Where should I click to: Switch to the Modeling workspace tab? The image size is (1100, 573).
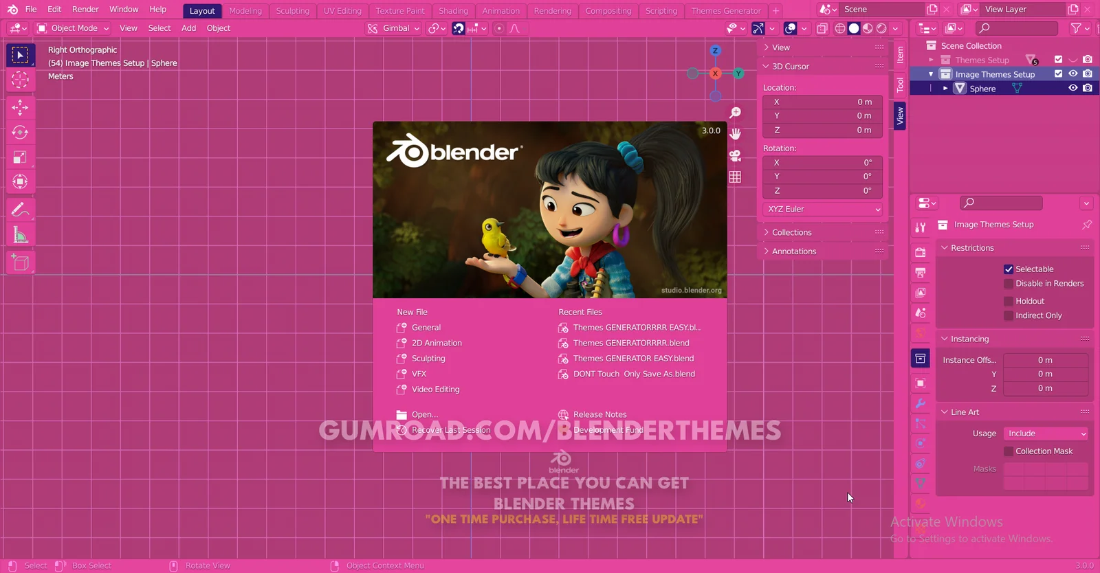245,11
